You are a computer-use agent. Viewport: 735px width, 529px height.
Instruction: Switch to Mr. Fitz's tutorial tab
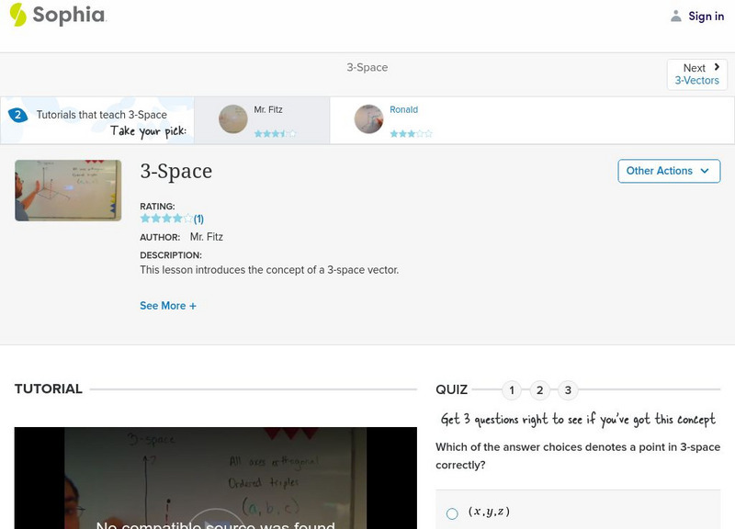click(x=266, y=119)
